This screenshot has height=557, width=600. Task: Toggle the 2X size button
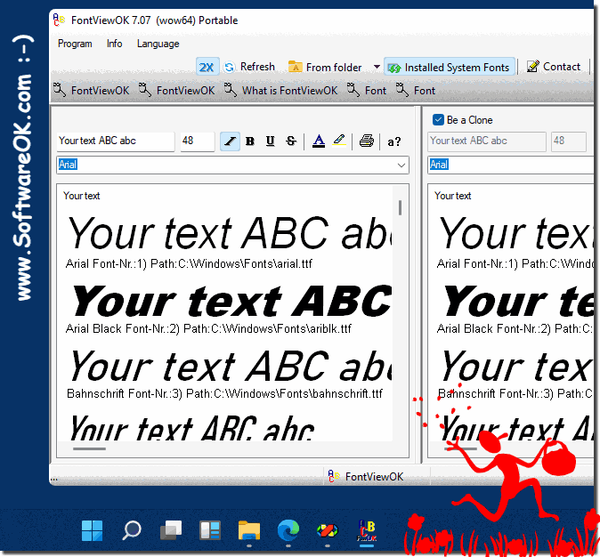tap(207, 68)
